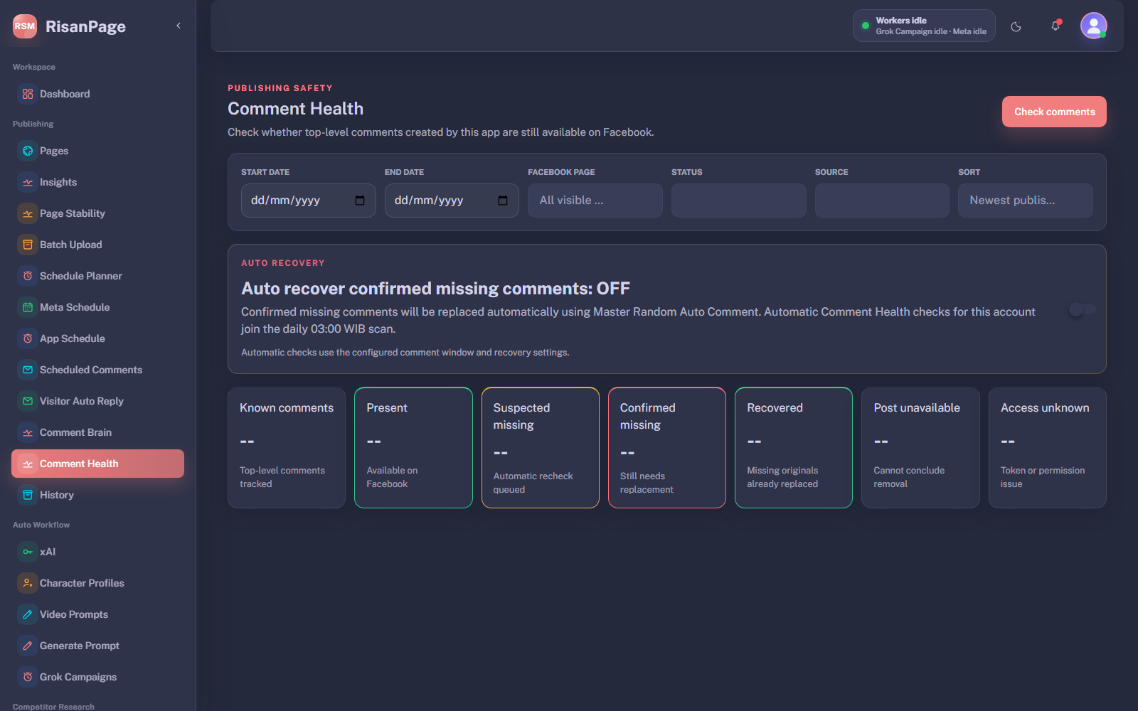Open the Schedule Planner menu item

click(x=97, y=276)
